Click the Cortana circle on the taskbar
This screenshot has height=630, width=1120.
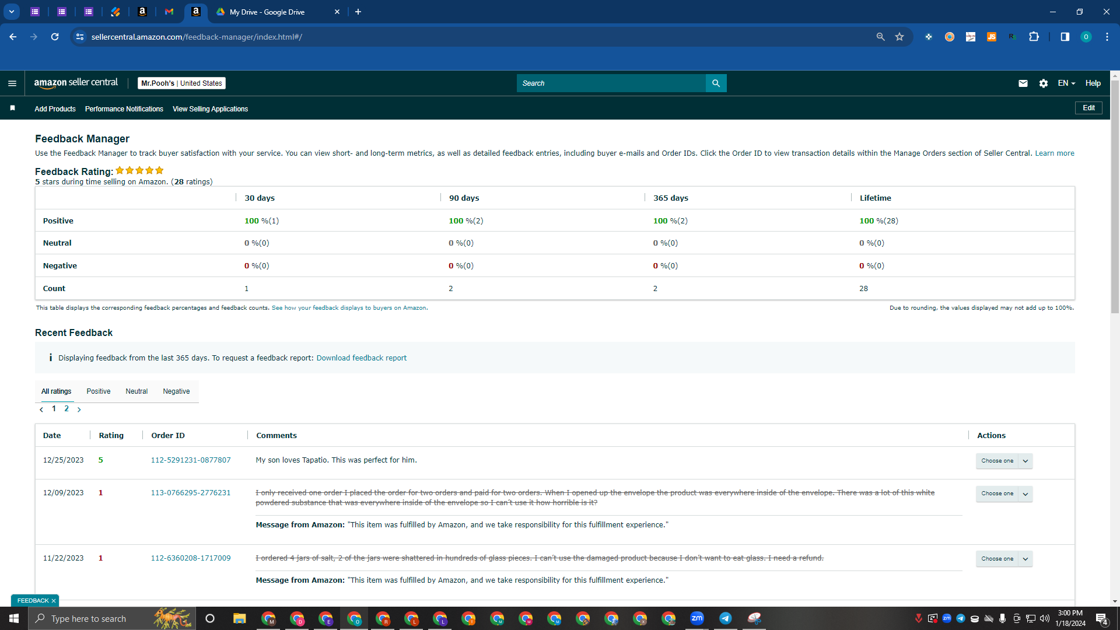210,618
